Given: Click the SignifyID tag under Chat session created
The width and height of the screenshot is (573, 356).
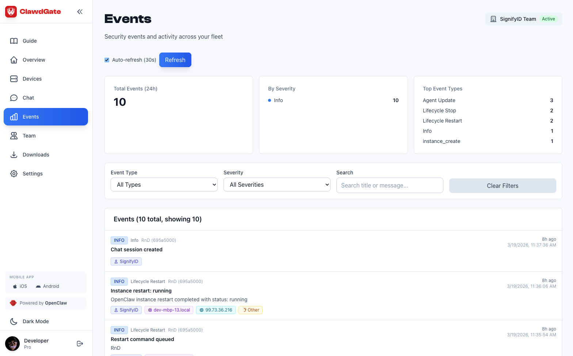Looking at the screenshot, I should tap(126, 262).
